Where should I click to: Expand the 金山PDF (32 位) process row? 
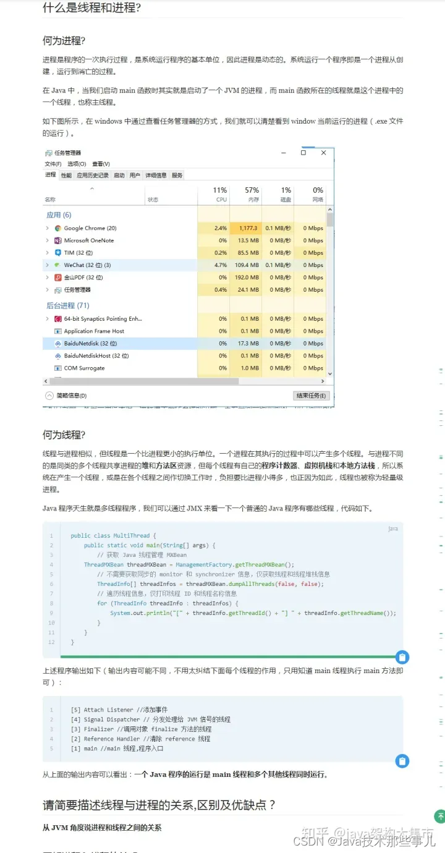point(48,278)
